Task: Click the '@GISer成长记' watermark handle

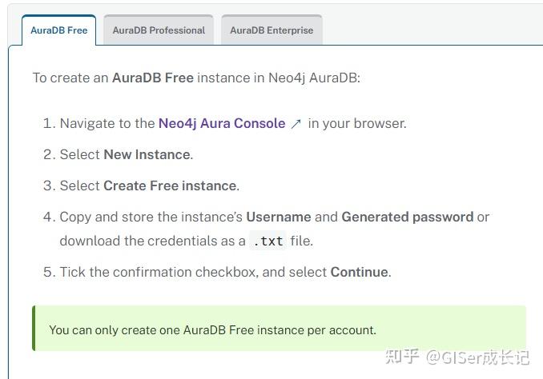Action: (x=477, y=357)
